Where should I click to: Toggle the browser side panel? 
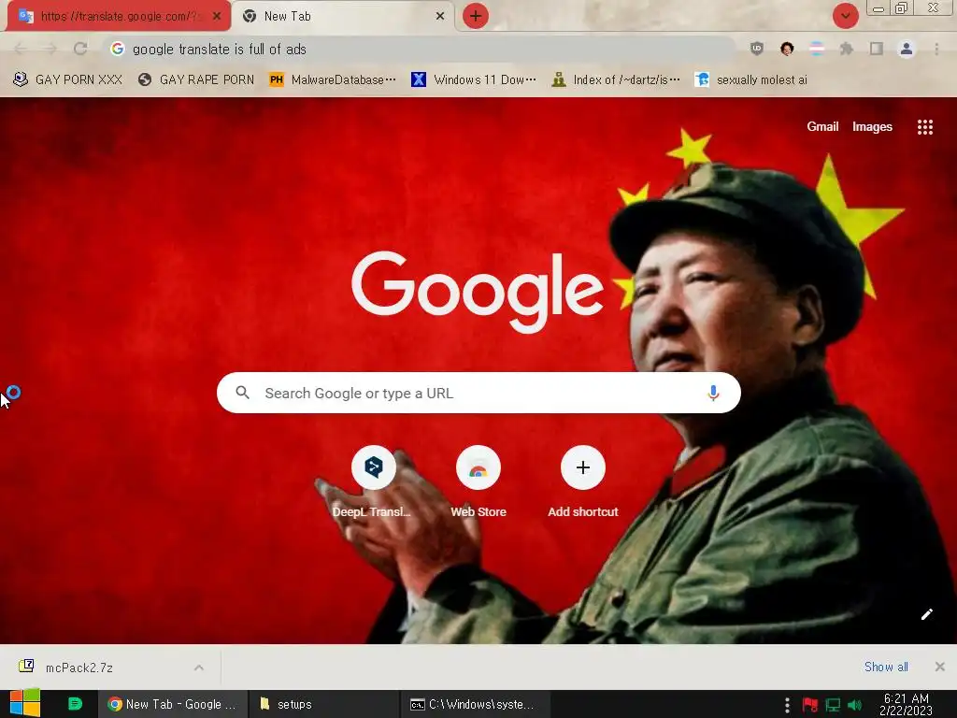tap(877, 49)
